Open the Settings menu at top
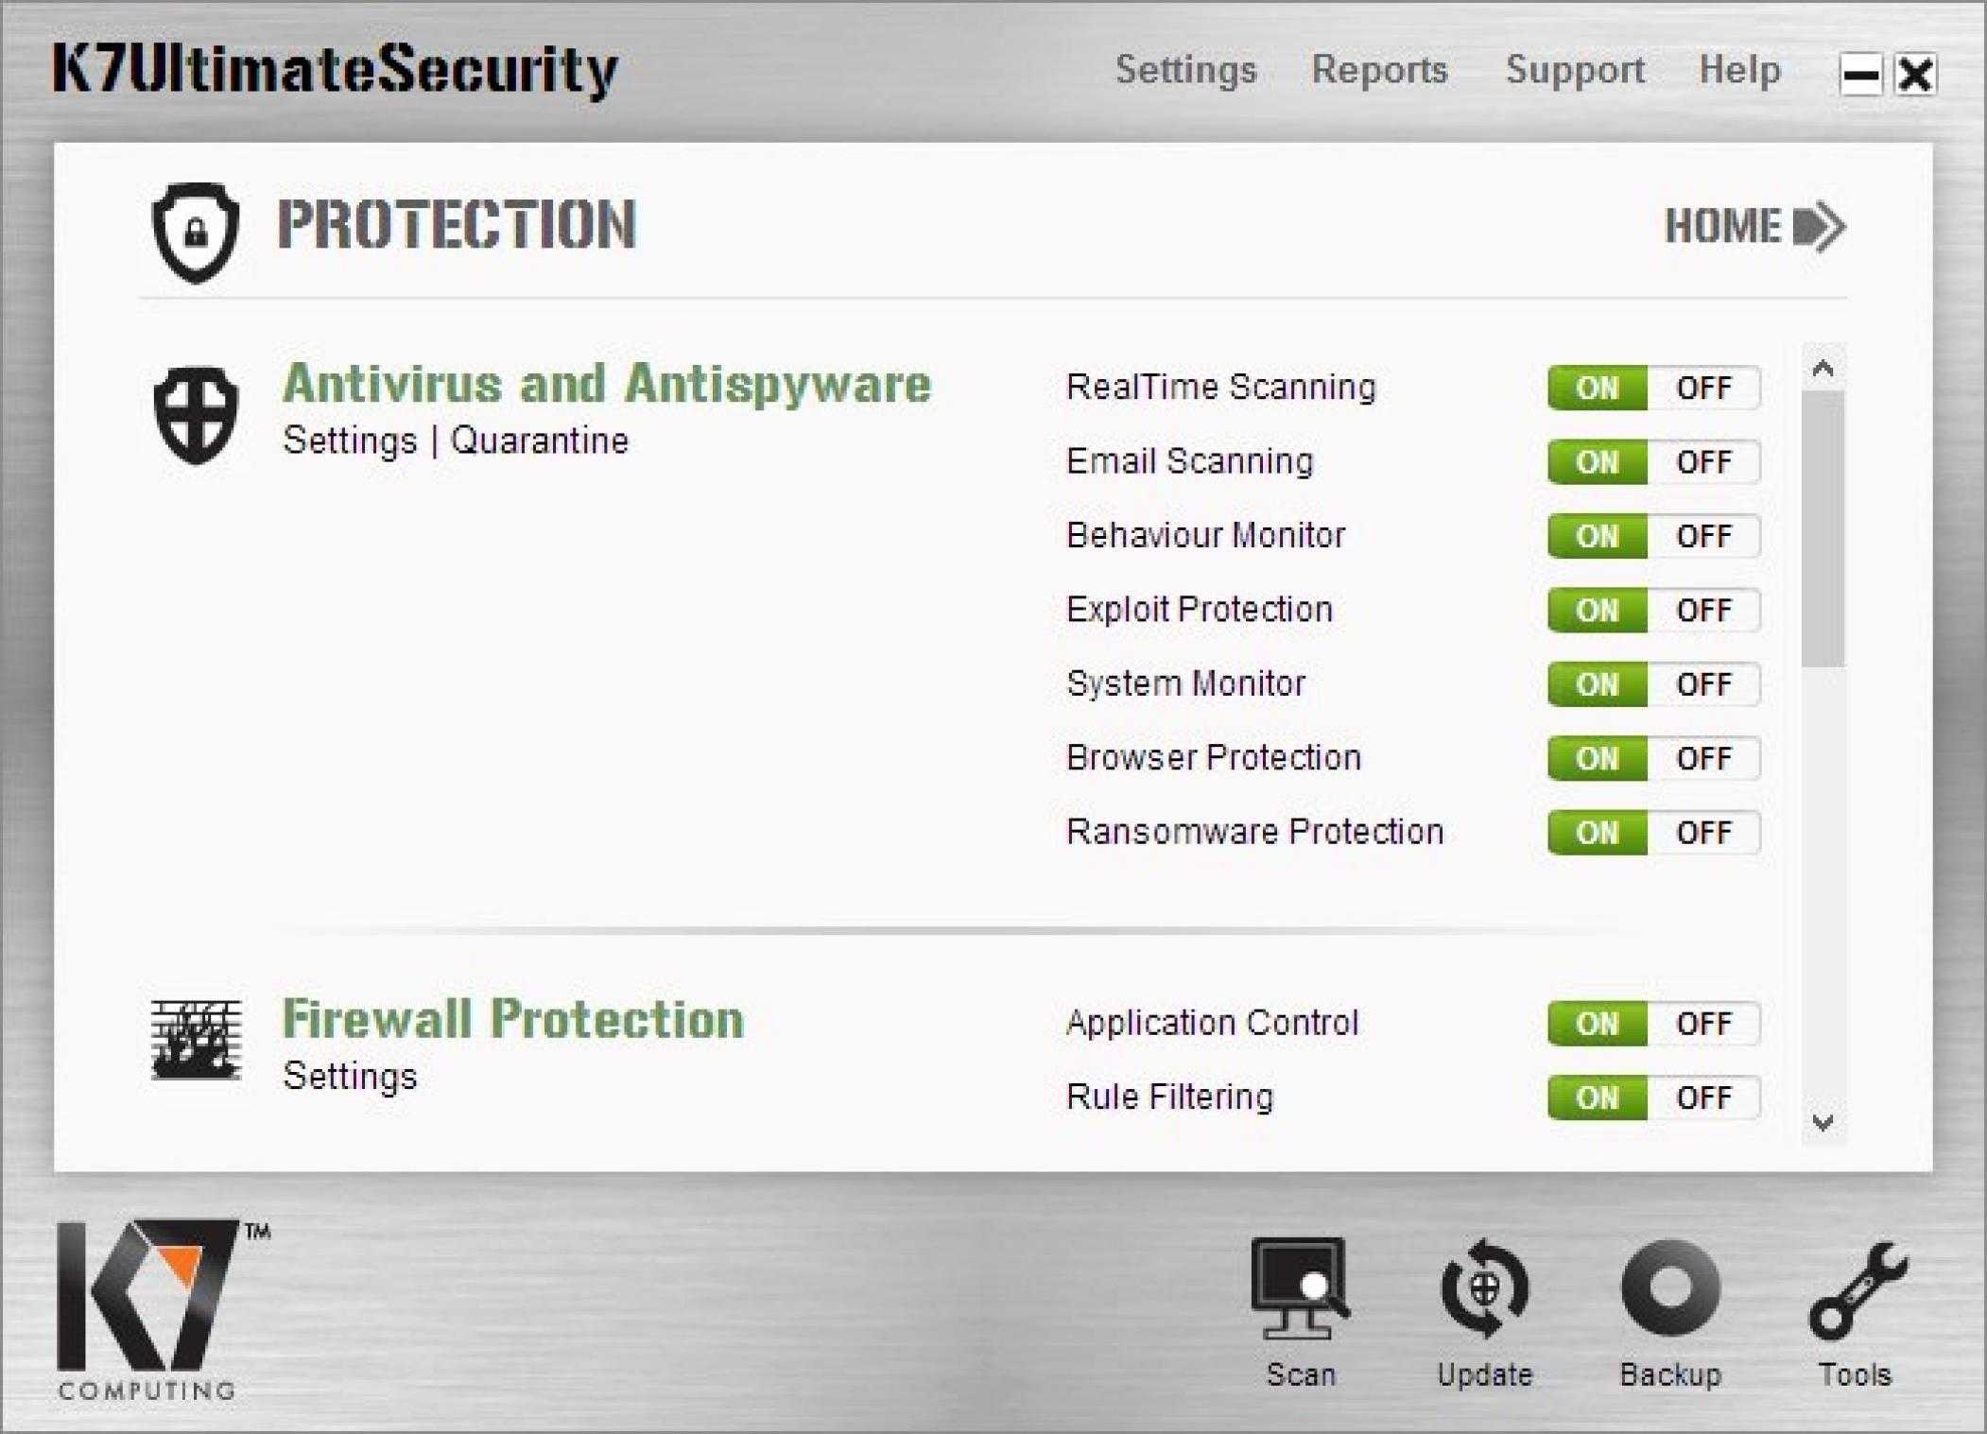Viewport: 1987px width, 1434px height. click(1185, 70)
